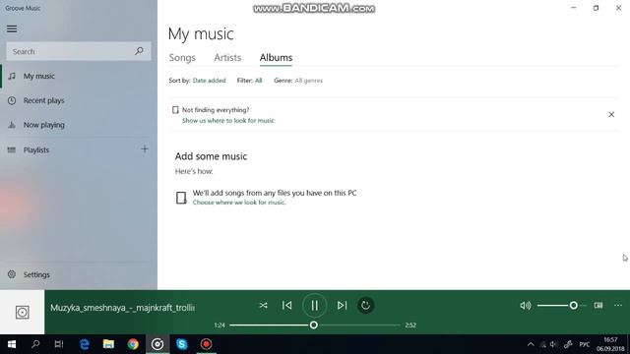
Task: Toggle repeat mode
Action: click(365, 306)
